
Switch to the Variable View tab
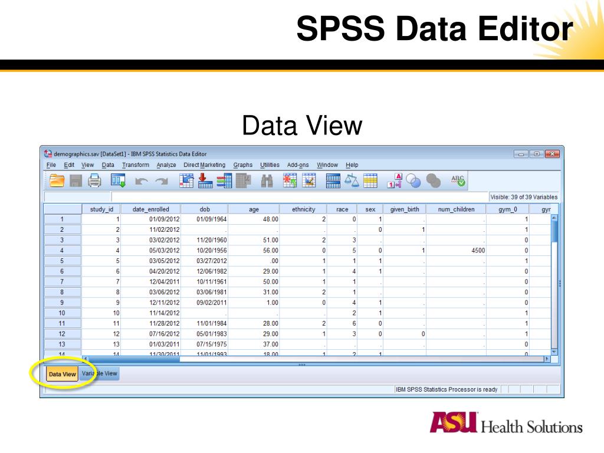pyautogui.click(x=100, y=373)
